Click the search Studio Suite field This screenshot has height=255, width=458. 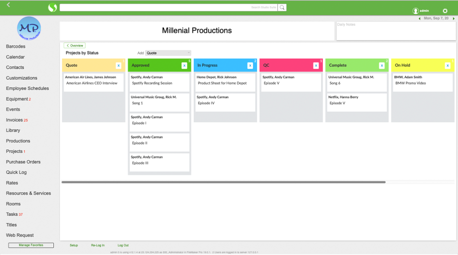click(168, 8)
